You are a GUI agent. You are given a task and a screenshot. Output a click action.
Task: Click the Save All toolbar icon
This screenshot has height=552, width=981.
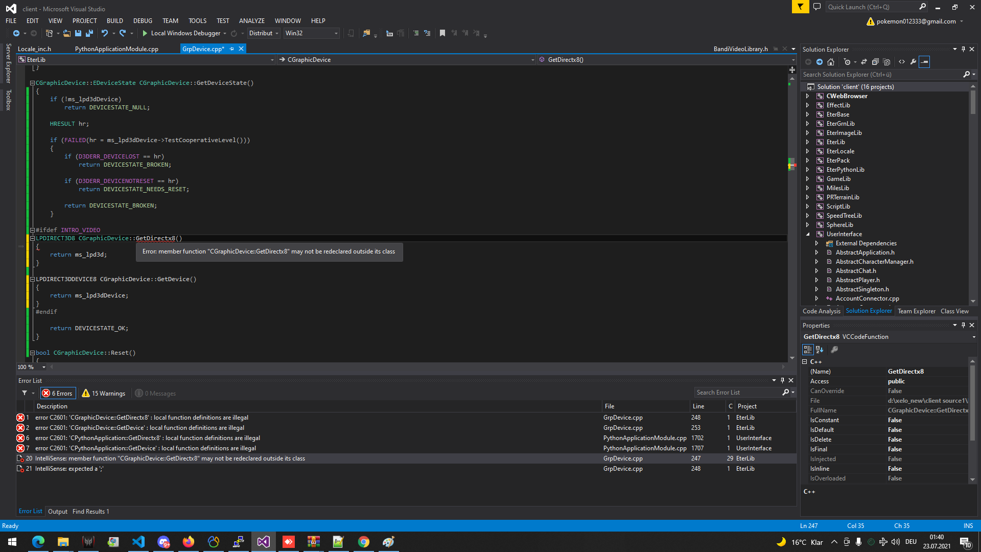pyautogui.click(x=89, y=33)
